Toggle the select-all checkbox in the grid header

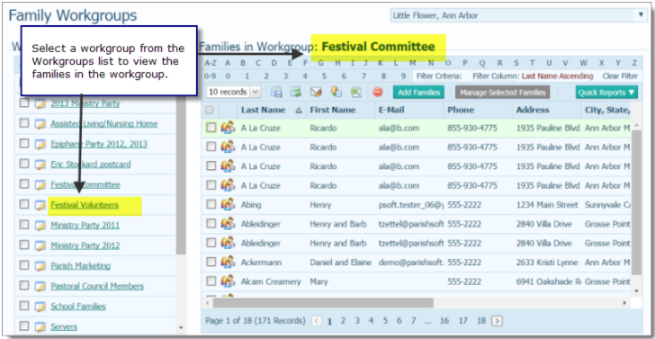211,111
